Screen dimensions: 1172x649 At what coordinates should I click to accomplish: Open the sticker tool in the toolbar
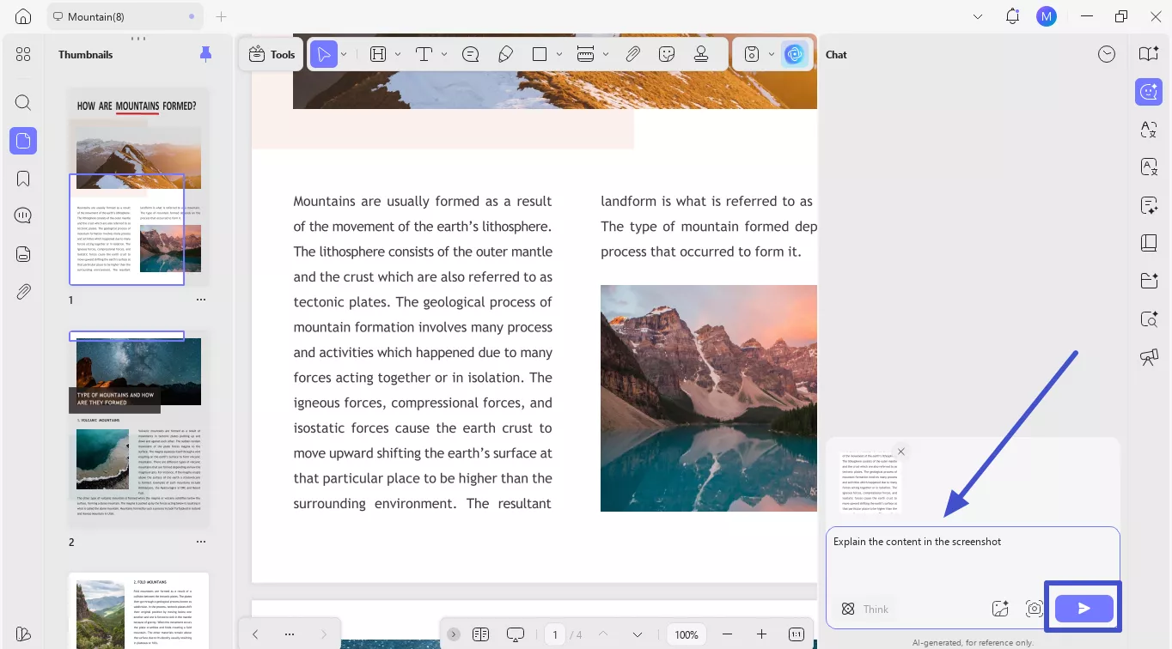click(x=667, y=54)
